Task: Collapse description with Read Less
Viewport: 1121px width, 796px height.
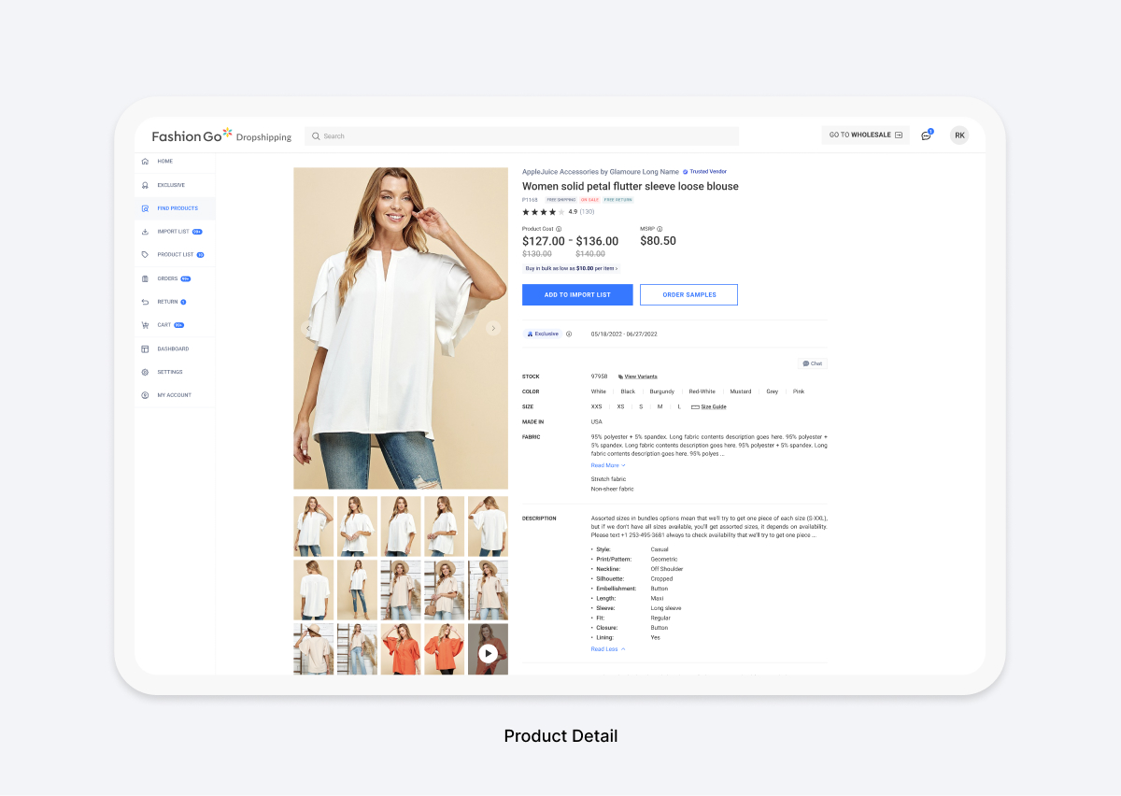Action: [x=607, y=649]
